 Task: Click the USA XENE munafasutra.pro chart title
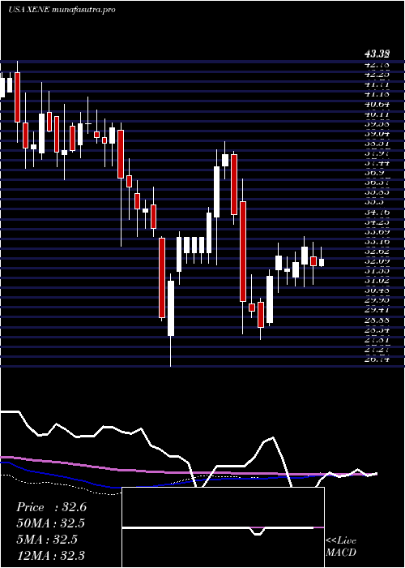click(x=62, y=10)
